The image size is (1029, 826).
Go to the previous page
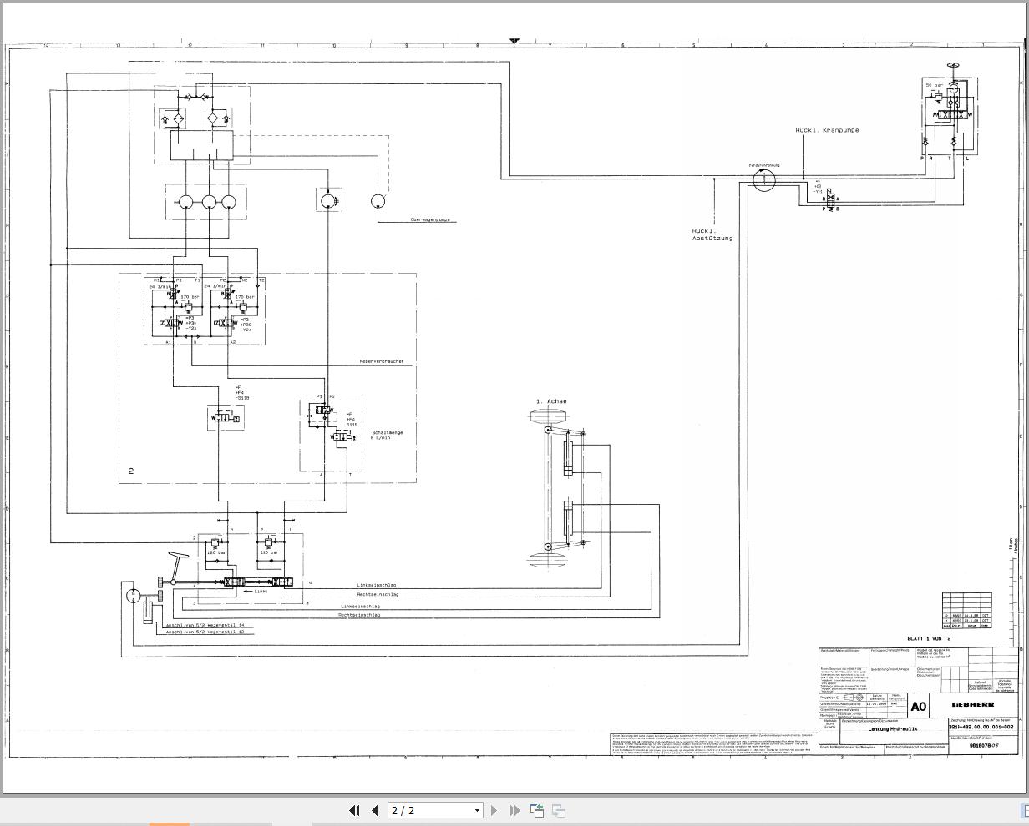point(374,810)
